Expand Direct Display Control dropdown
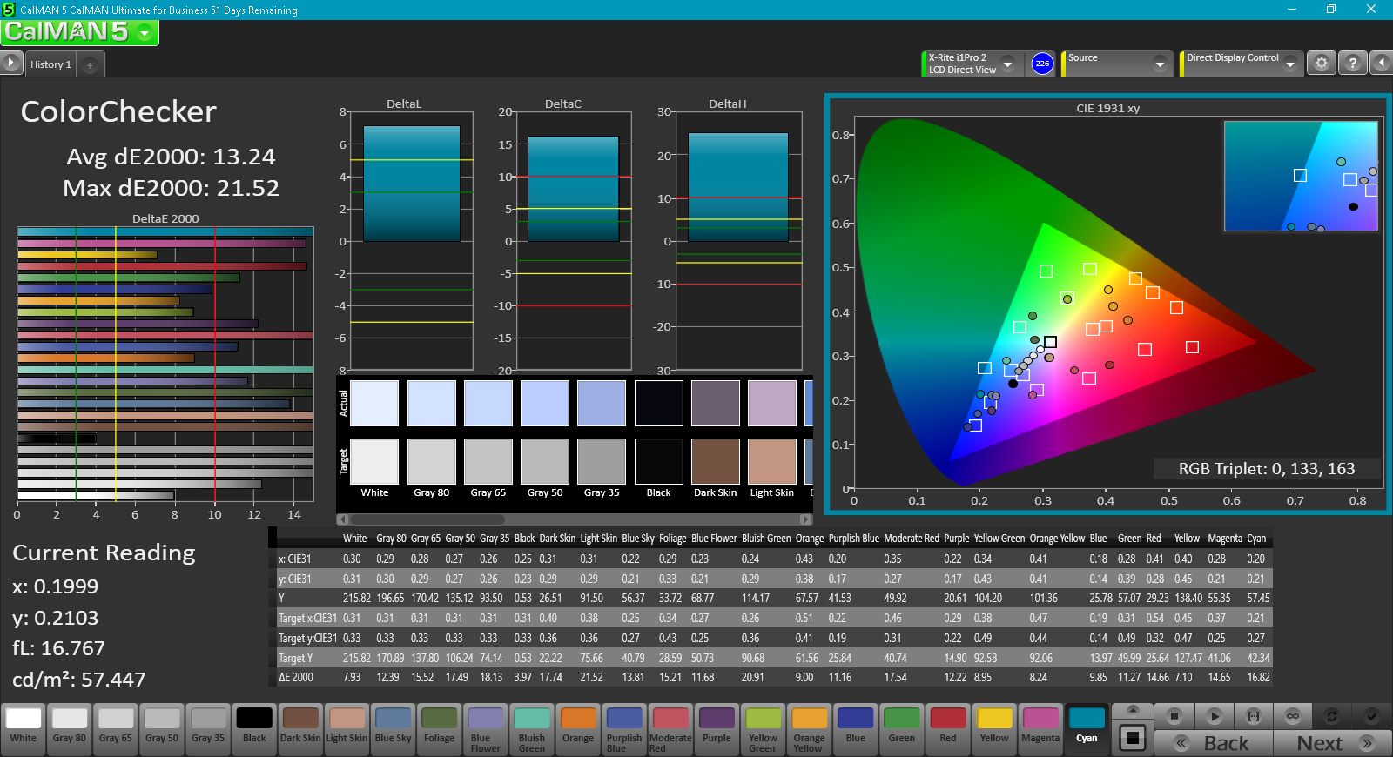The width and height of the screenshot is (1393, 757). tap(1290, 64)
